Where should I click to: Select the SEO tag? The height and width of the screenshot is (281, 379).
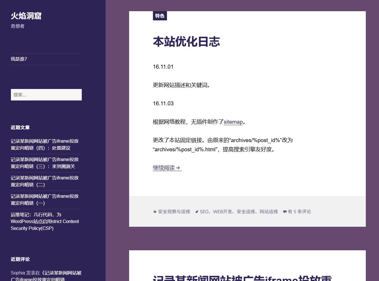[204, 212]
